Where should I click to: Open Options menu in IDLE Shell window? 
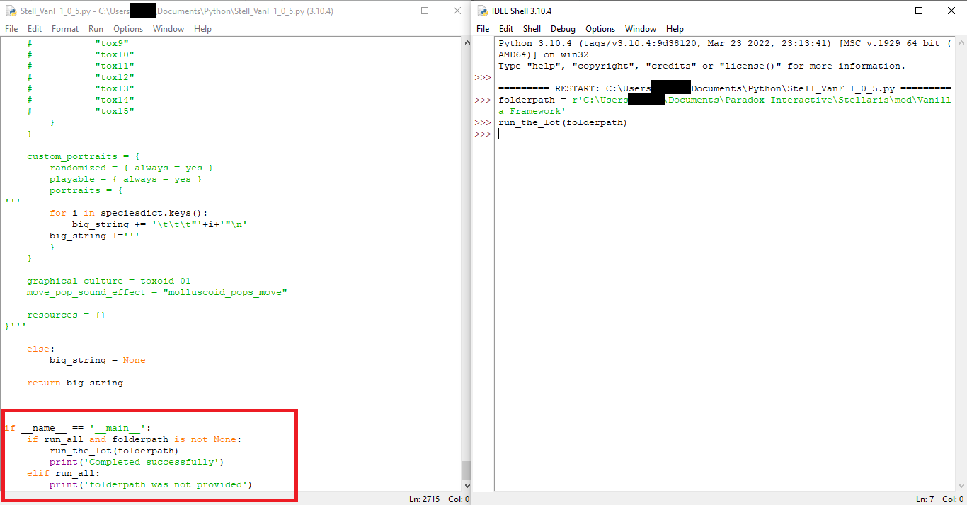coord(600,29)
